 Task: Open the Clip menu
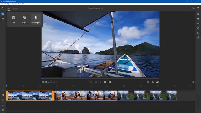pos(8,4)
